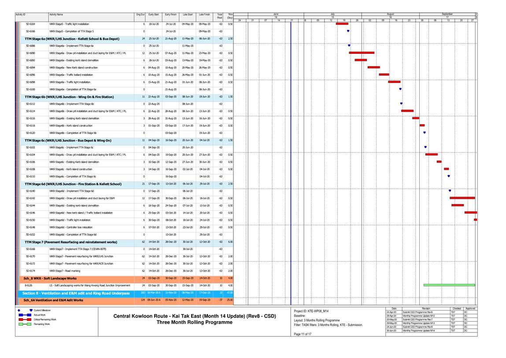Click the green Remaining Work legend bar
The width and height of the screenshot is (506, 358).
(25, 324)
